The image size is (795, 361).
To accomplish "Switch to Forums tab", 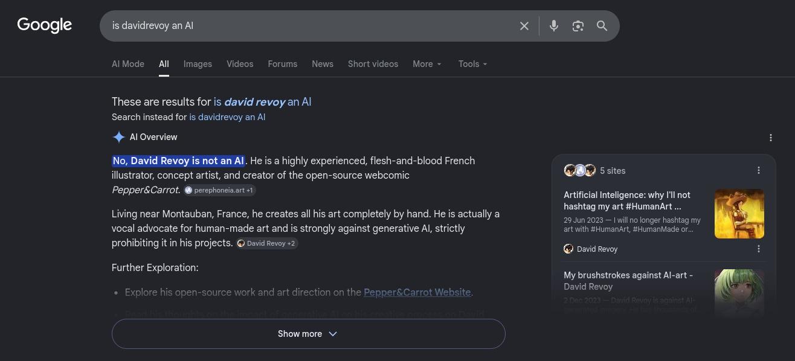I will tap(283, 64).
